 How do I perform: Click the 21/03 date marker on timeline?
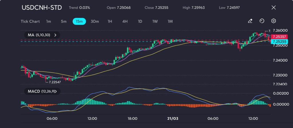[173, 119]
